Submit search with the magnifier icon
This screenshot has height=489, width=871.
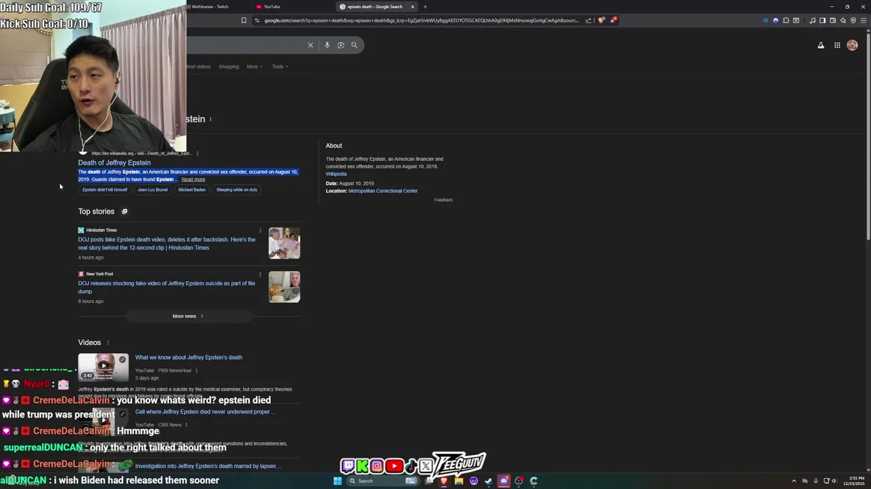click(354, 45)
